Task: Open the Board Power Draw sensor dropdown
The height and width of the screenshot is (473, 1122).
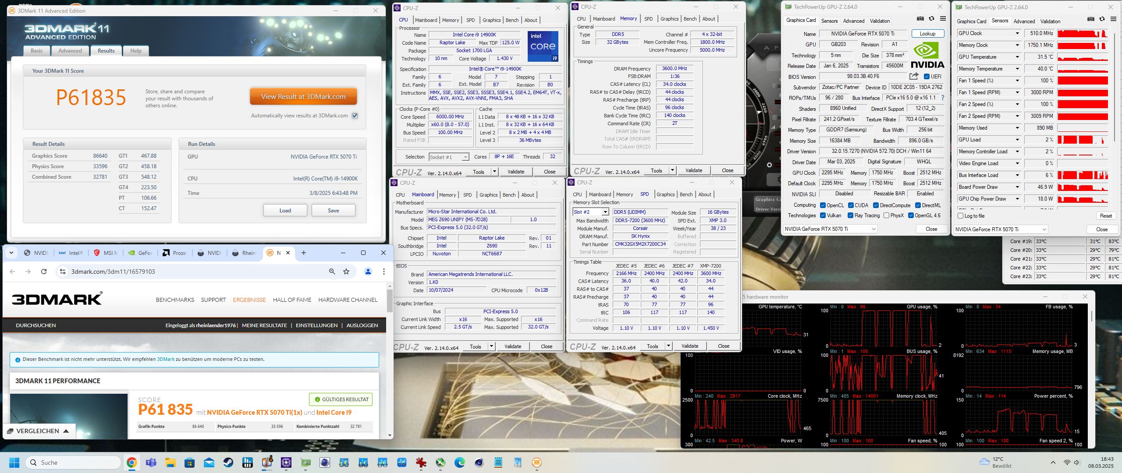Action: click(1017, 187)
